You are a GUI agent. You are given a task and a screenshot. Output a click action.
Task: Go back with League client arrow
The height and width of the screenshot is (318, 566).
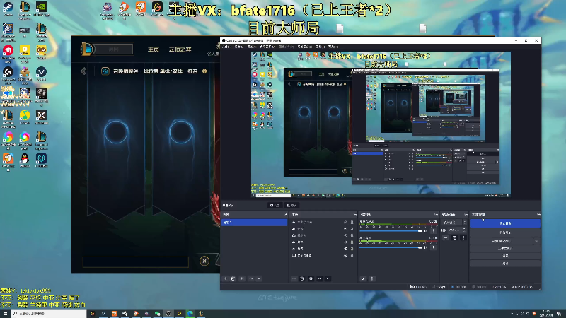pos(83,71)
